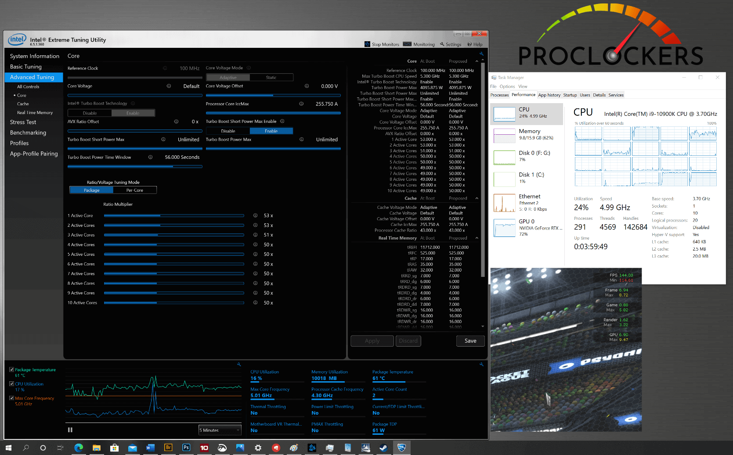Open Profiles section

click(x=19, y=143)
